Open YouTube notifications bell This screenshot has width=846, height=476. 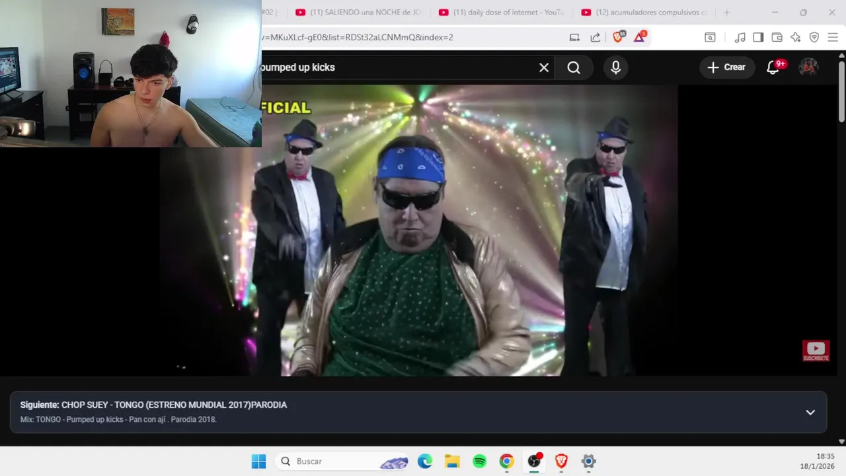click(x=773, y=67)
